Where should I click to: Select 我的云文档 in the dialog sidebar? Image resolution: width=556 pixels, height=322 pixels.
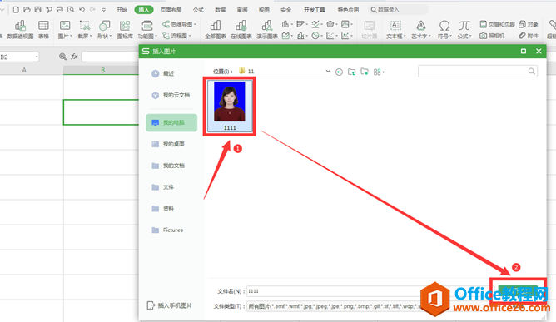pos(171,95)
